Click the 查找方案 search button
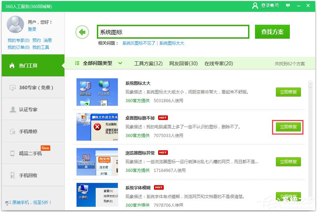Screen dimensions: 317x212 point(272,31)
